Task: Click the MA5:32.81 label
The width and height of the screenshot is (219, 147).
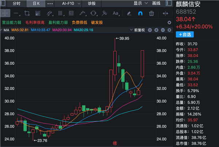Action: (20, 30)
